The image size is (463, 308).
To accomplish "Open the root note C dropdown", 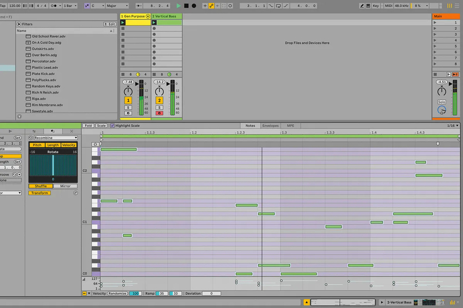I will 98,6.
